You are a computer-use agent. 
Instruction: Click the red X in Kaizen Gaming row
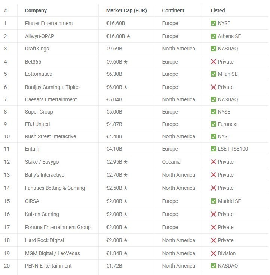point(214,214)
